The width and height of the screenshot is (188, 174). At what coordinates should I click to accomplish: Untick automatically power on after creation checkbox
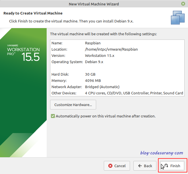[53, 116]
